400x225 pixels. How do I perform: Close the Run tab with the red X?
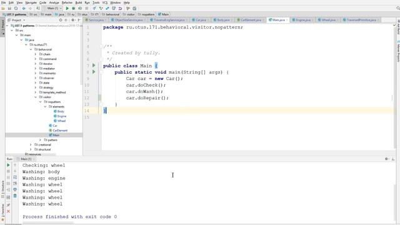[8, 211]
